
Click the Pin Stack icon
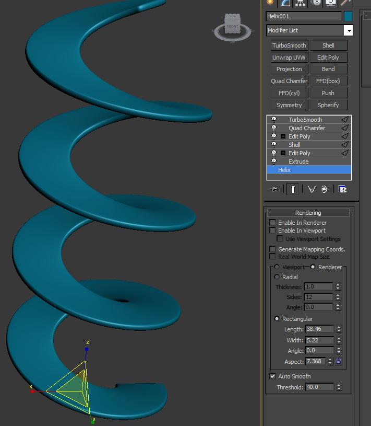(x=274, y=189)
